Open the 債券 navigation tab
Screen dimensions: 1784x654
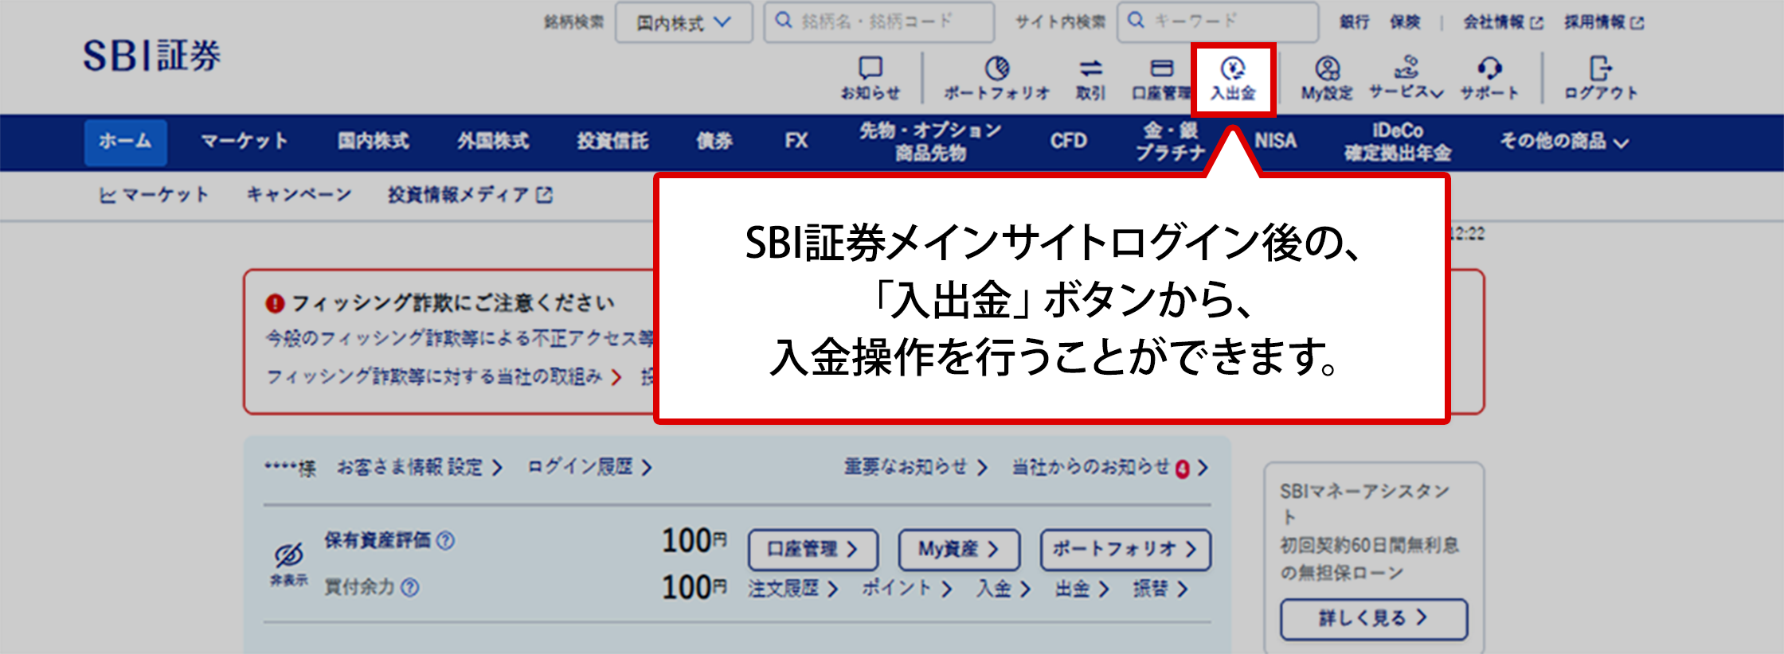[x=714, y=142]
